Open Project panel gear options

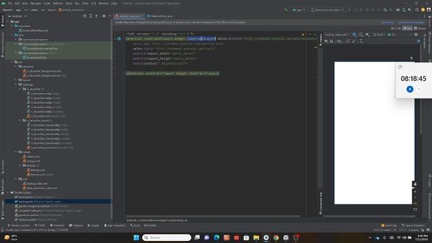[104, 16]
